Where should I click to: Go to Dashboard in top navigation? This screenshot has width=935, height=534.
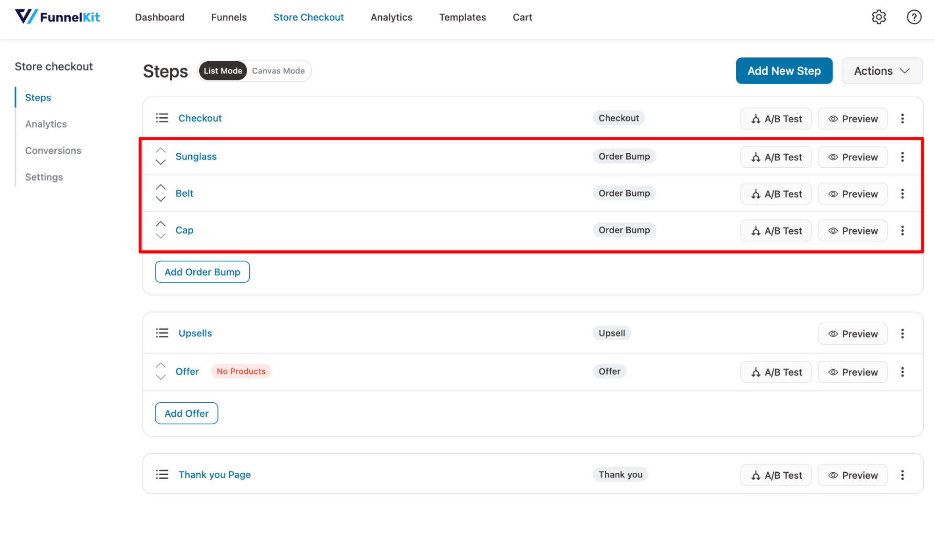pyautogui.click(x=159, y=17)
